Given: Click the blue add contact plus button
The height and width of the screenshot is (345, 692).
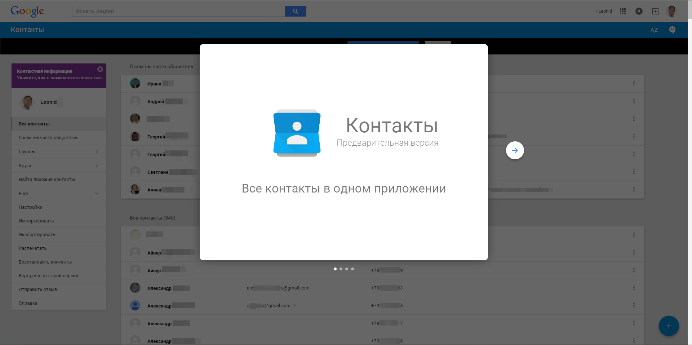Looking at the screenshot, I should tap(669, 326).
